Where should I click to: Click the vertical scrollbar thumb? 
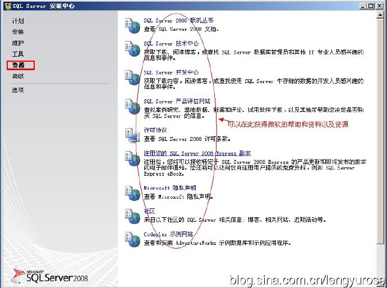click(x=380, y=132)
